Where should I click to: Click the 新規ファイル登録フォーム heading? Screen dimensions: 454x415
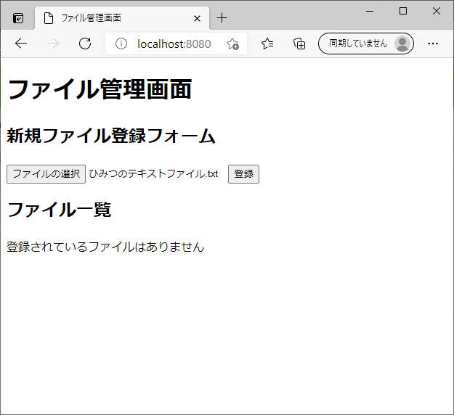(x=111, y=136)
